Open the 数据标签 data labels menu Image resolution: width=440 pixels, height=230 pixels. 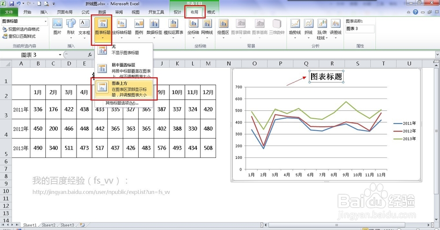154,28
